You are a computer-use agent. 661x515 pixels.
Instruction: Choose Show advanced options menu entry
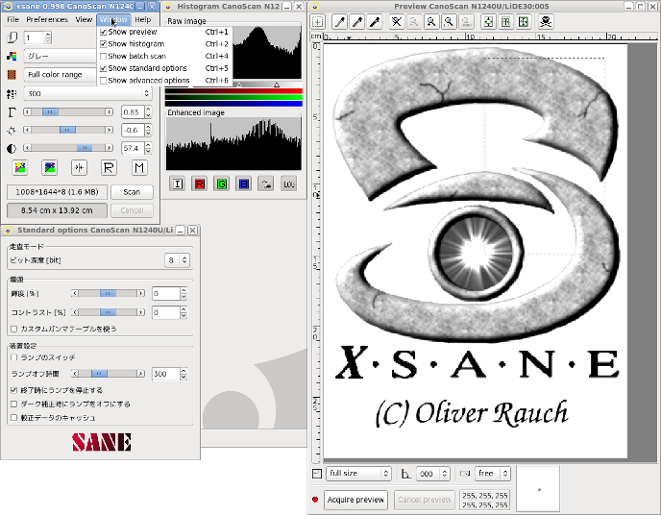(164, 81)
